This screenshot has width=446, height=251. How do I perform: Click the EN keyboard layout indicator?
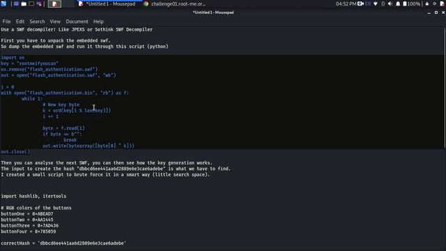368,3
